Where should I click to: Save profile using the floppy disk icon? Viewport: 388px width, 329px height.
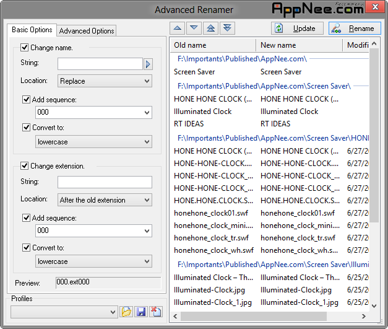(141, 312)
